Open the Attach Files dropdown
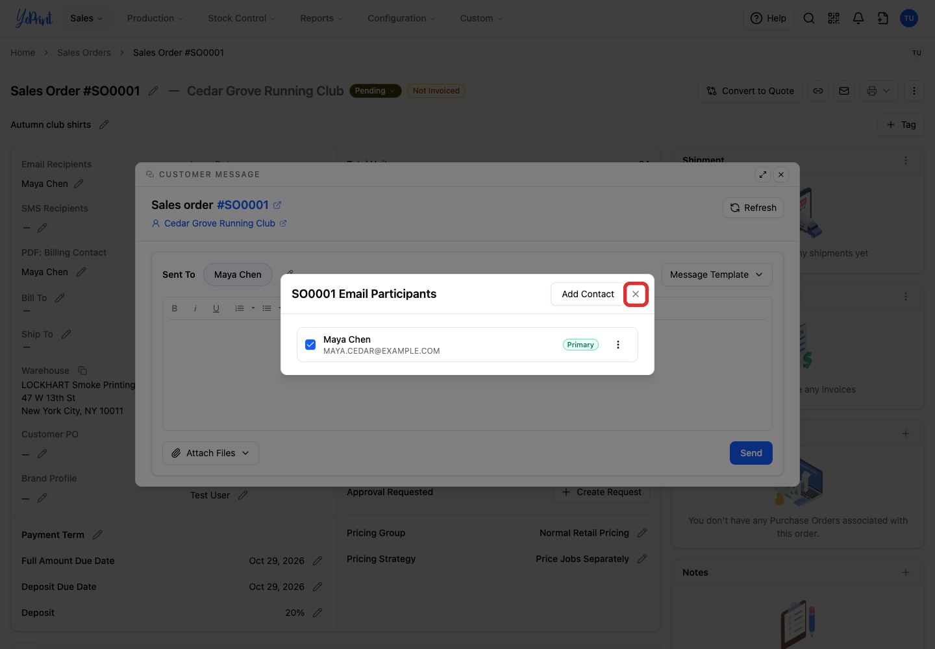Screen dimensions: 935x649 (210, 453)
